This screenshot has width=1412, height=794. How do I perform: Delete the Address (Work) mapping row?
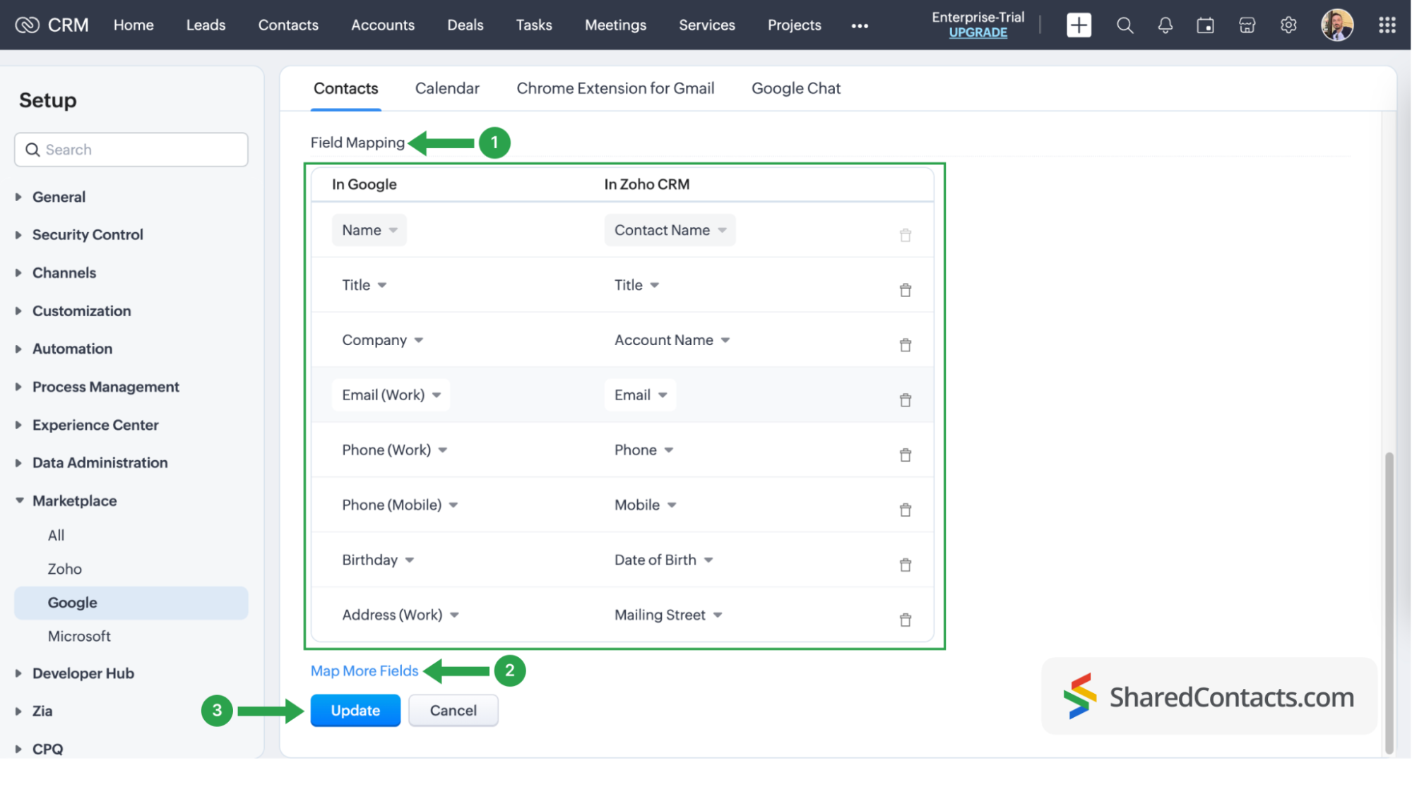(905, 620)
